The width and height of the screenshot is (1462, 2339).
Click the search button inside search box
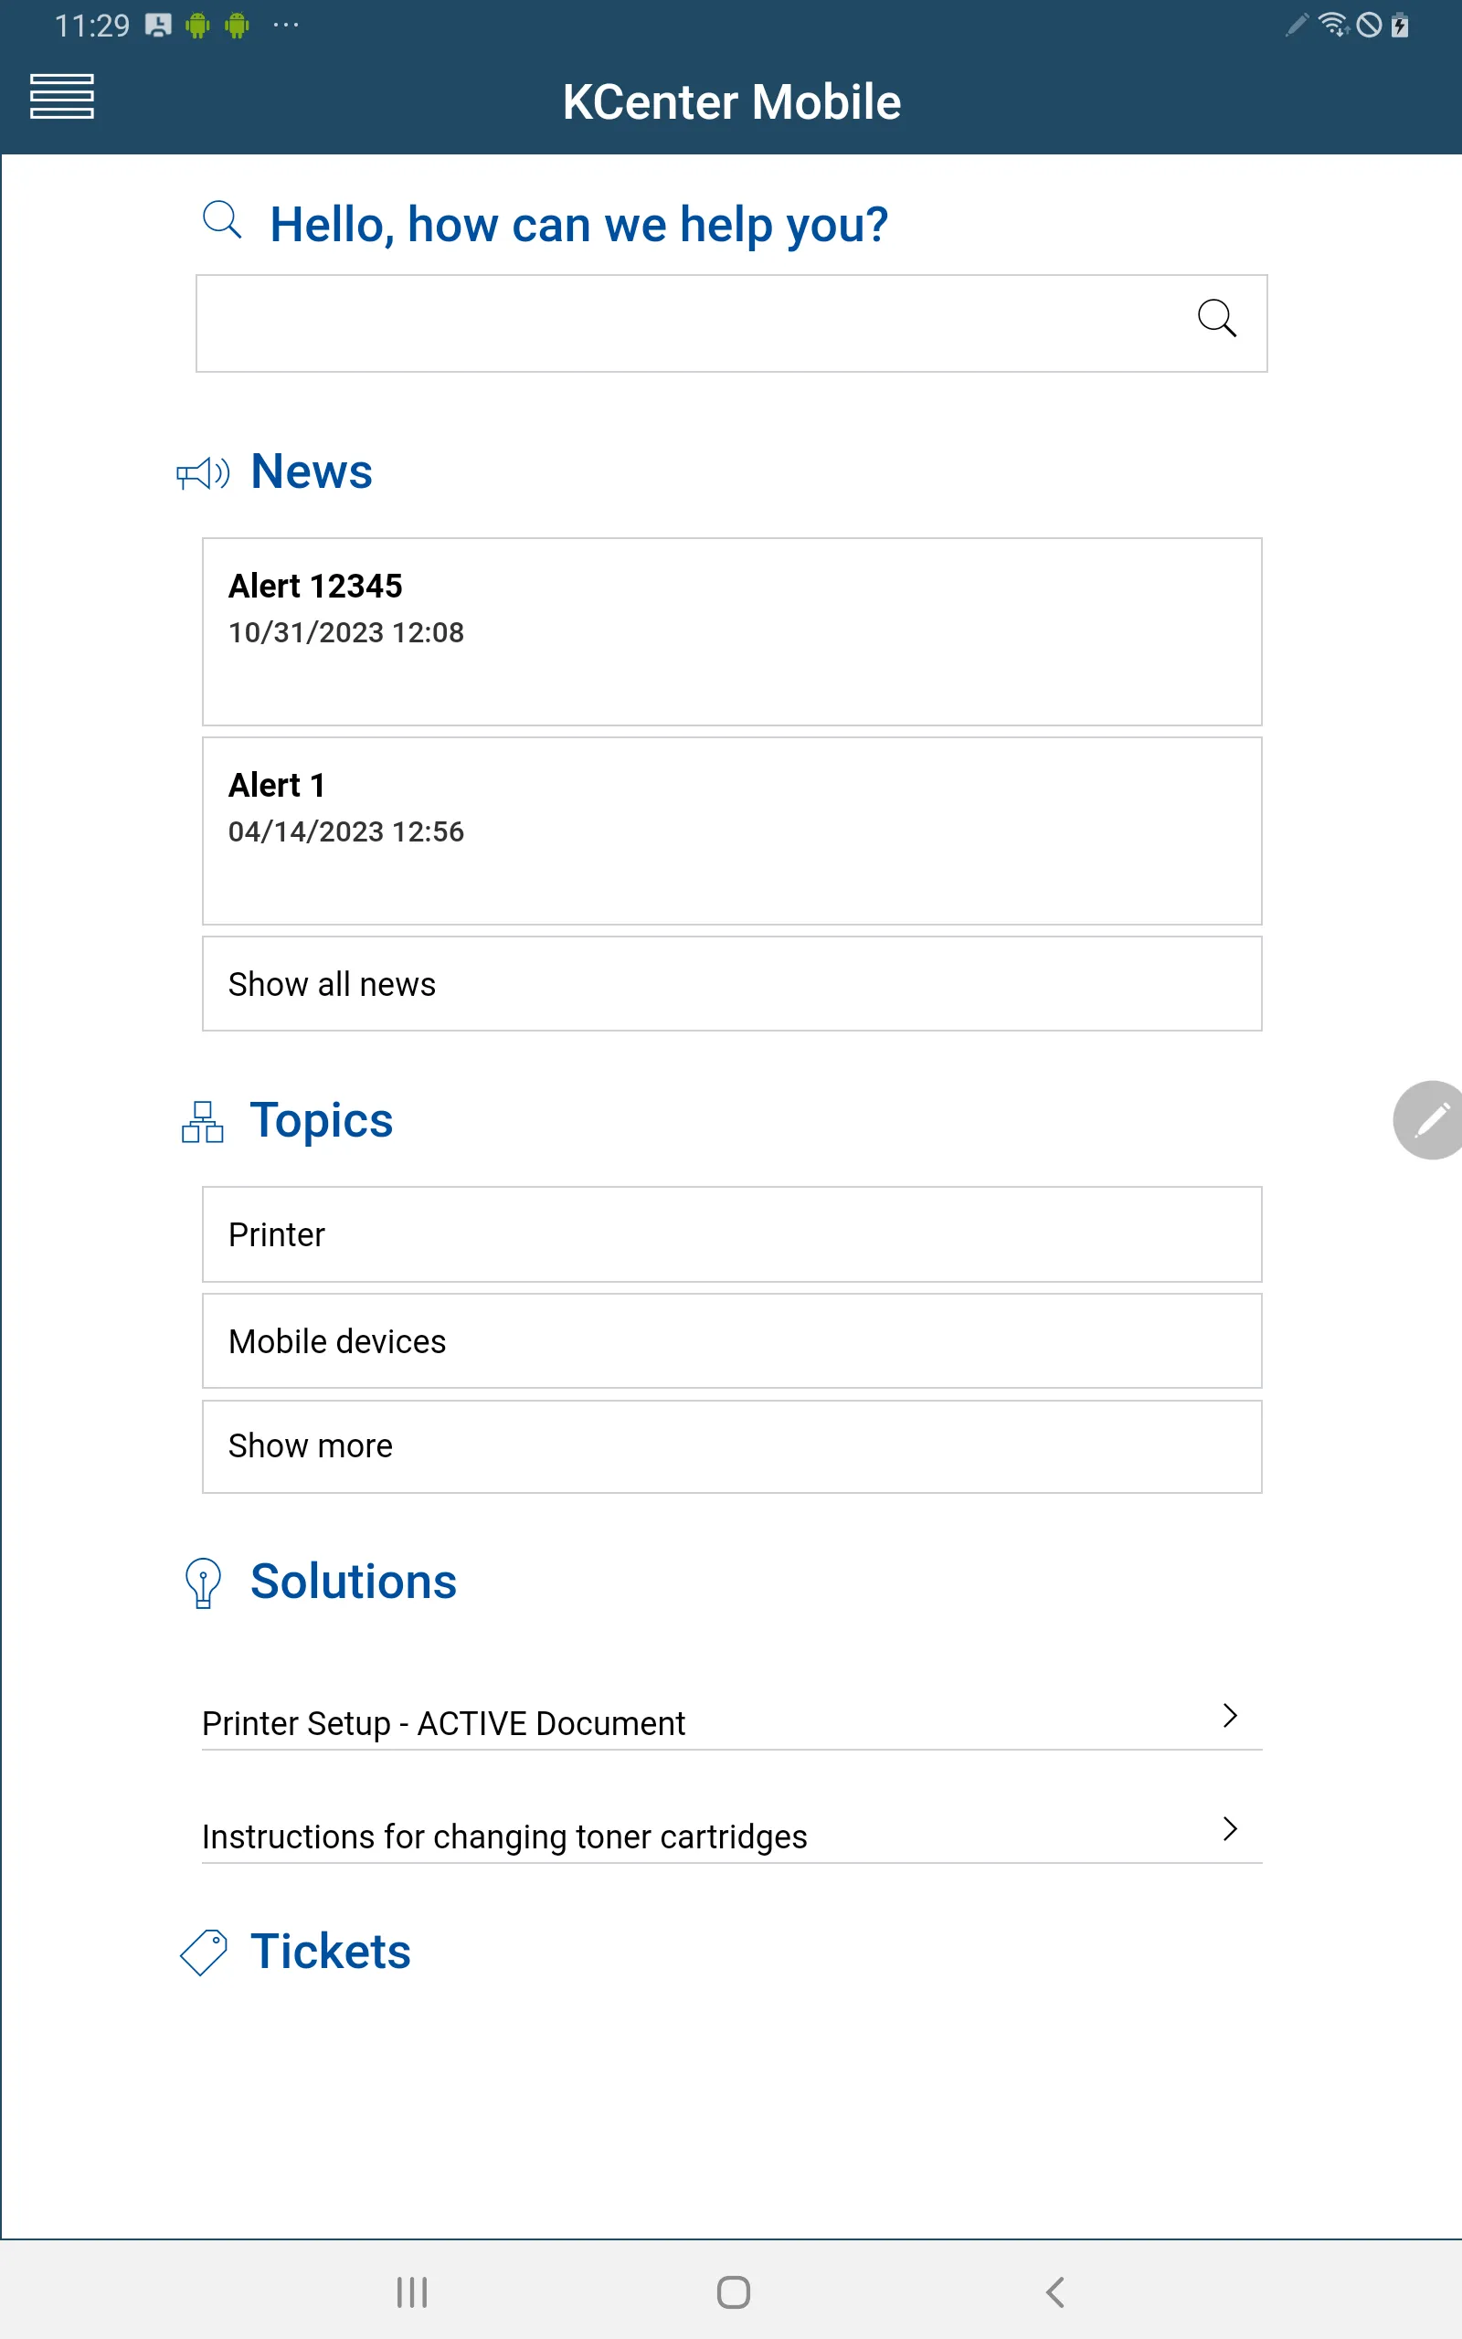[x=1216, y=318]
